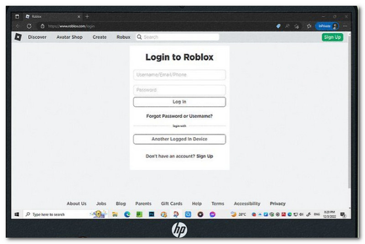Focus the Roblox Search box

pos(177,37)
